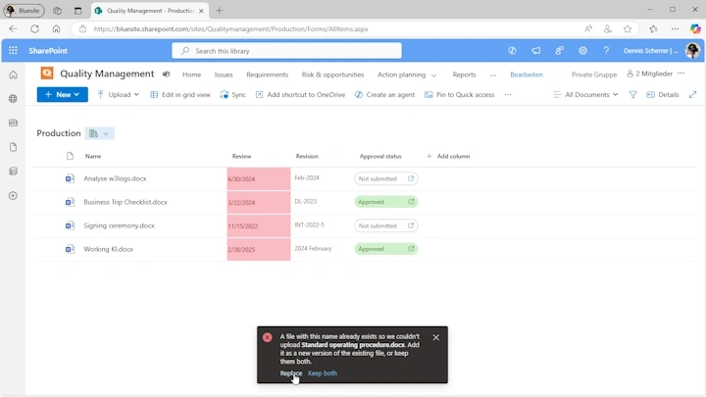Click the filter funnel icon

(x=632, y=94)
